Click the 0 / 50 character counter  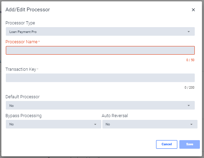click(190, 60)
